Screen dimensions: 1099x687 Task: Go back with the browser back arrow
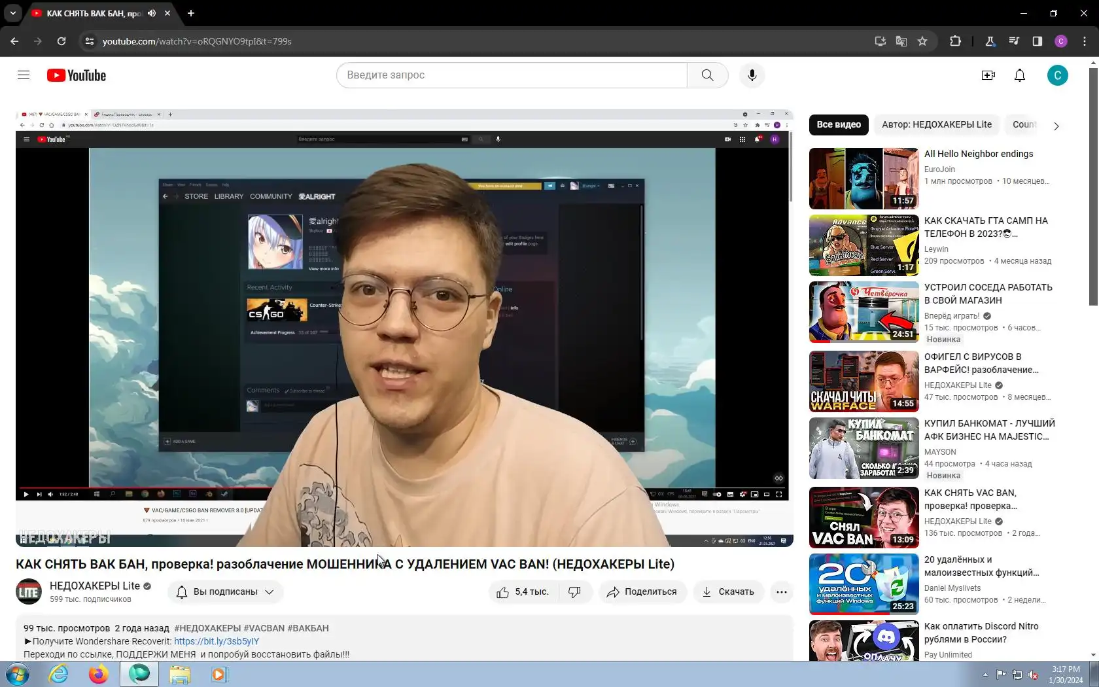[14, 41]
